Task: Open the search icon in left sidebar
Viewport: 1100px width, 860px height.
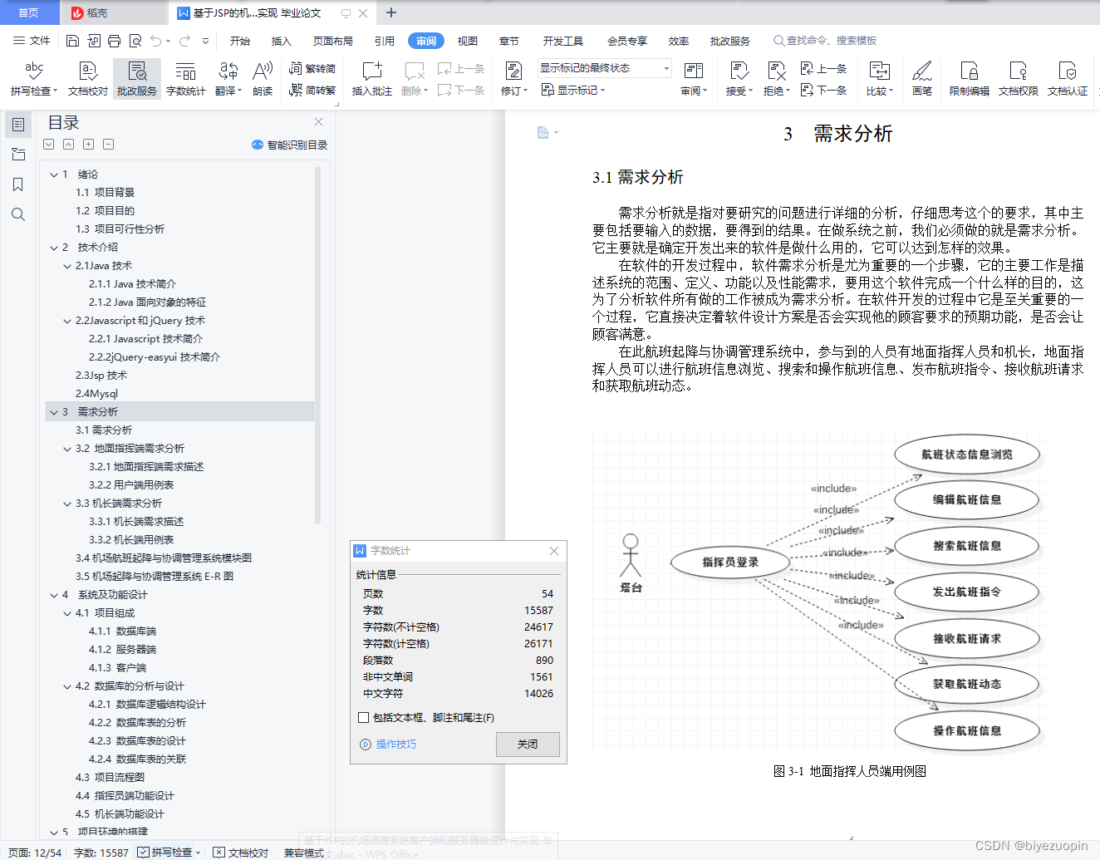Action: tap(17, 214)
